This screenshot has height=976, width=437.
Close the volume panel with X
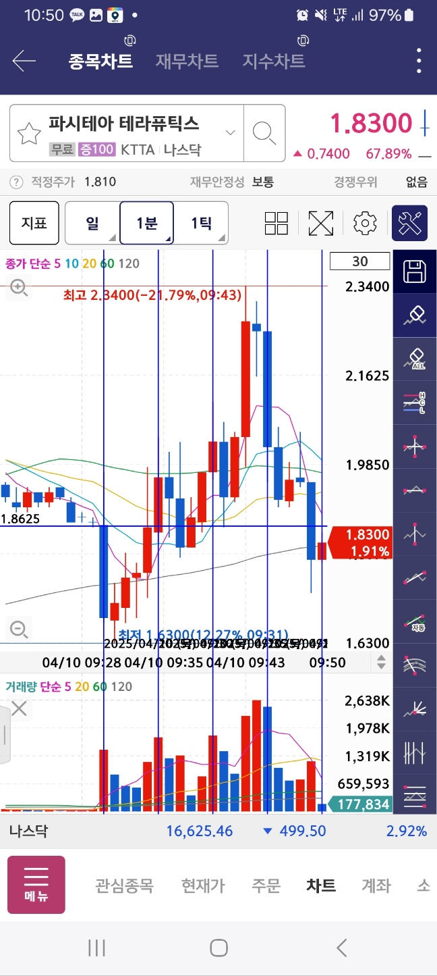point(18,709)
